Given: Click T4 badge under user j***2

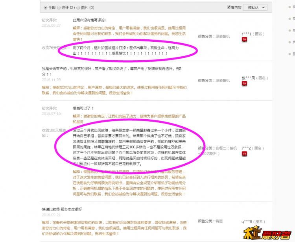Looking at the screenshot, I should point(244,154).
